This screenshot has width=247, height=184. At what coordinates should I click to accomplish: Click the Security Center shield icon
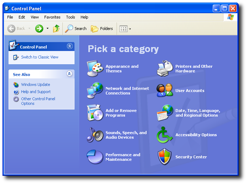165,157
